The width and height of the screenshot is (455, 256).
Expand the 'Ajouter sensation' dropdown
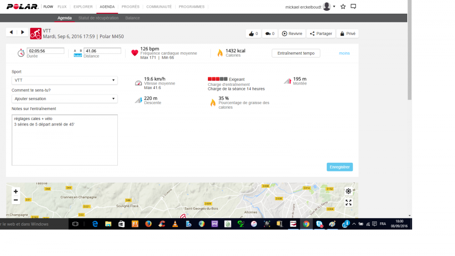pos(64,99)
